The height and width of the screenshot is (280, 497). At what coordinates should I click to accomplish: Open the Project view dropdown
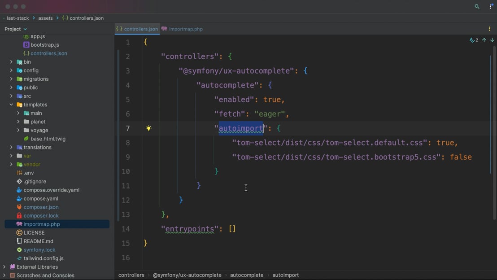[x=16, y=29]
